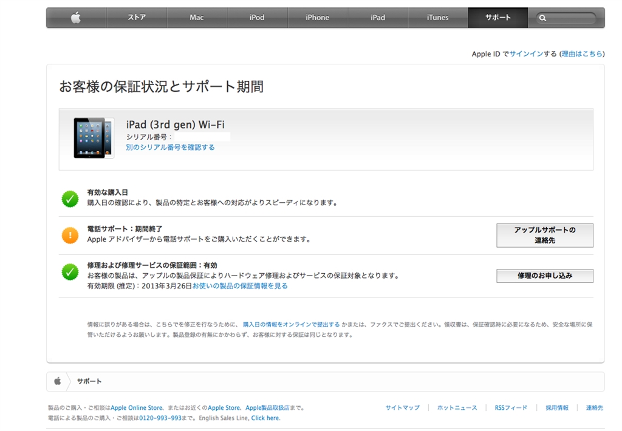Click the green checkmark beside 修理および修理サービス
Screen dimensions: 622x431
70,271
